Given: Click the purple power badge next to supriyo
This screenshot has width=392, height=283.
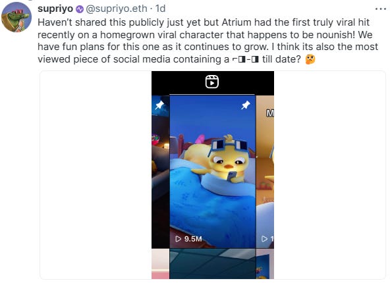Looking at the screenshot, I should coord(80,9).
